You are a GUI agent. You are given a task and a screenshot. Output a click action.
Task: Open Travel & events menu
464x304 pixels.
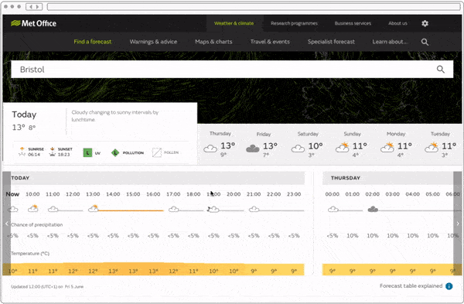[x=270, y=42]
